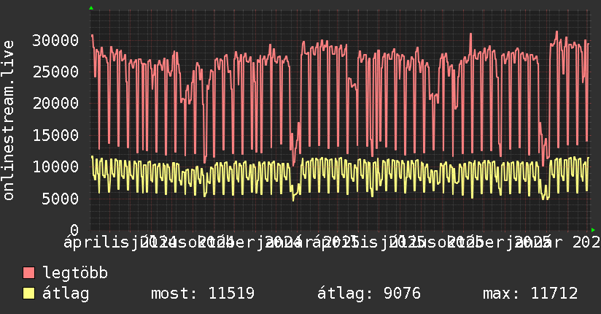Click the 20000 y-axis label
Screen dimensions: 601x314
(x=55, y=103)
